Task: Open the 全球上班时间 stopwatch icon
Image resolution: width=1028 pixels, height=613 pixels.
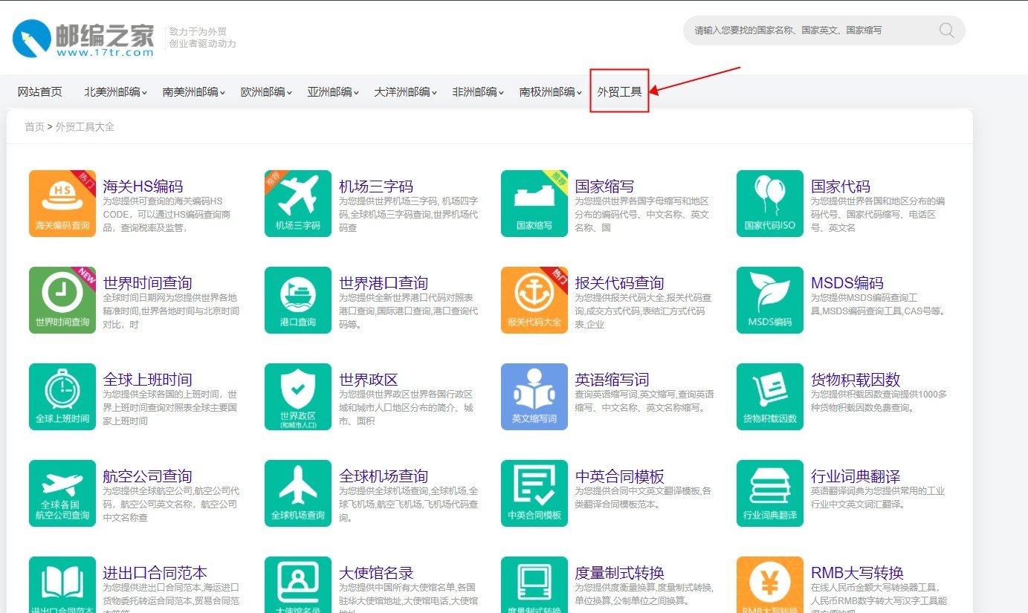Action: click(62, 396)
